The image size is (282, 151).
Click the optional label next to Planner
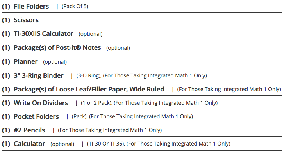pyautogui.click(x=55, y=62)
